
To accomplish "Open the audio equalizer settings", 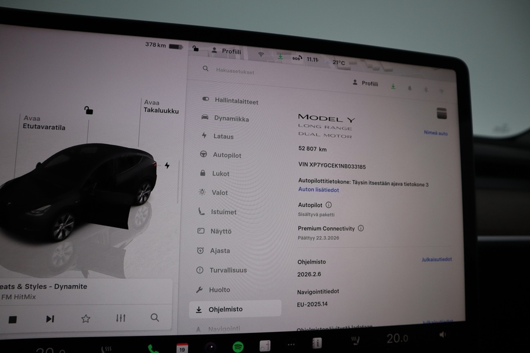I will pyautogui.click(x=121, y=318).
